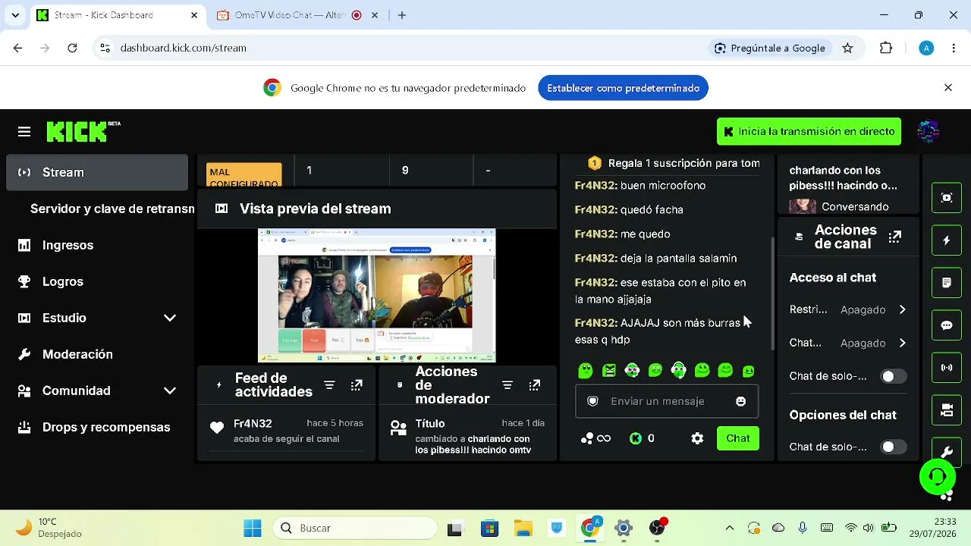Click the Conversando category label

pyautogui.click(x=855, y=206)
